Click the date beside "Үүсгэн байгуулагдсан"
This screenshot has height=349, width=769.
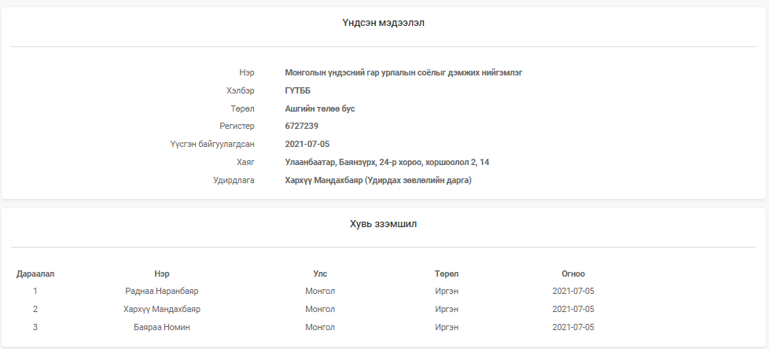pyautogui.click(x=307, y=144)
